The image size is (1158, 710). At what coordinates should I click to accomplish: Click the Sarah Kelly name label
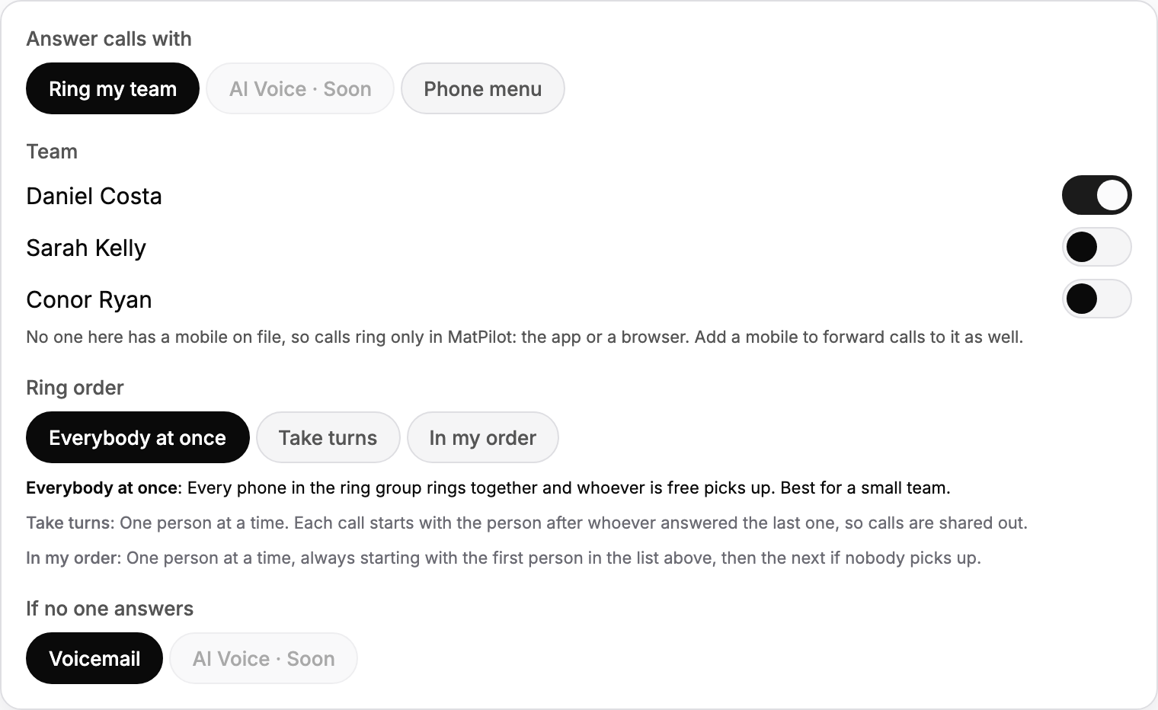coord(86,248)
